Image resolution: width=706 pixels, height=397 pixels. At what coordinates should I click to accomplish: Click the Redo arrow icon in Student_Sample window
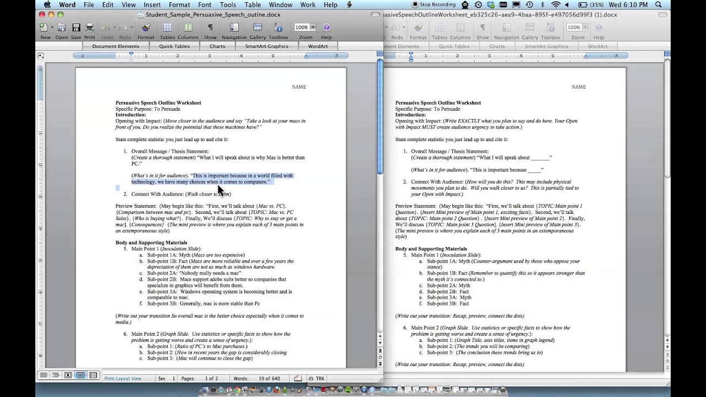[123, 28]
